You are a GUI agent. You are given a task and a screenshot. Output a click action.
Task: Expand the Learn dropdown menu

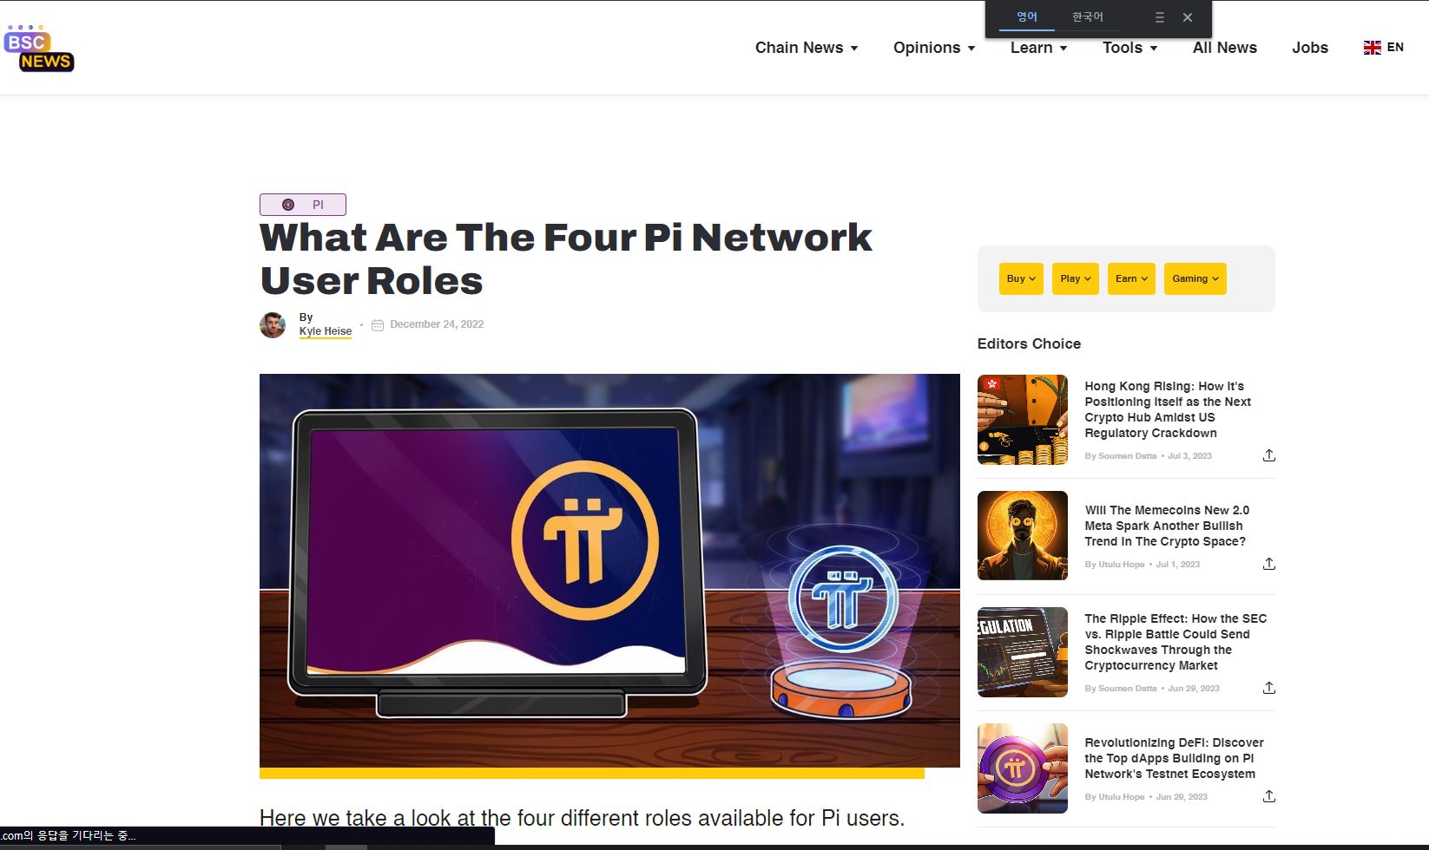tap(1038, 48)
